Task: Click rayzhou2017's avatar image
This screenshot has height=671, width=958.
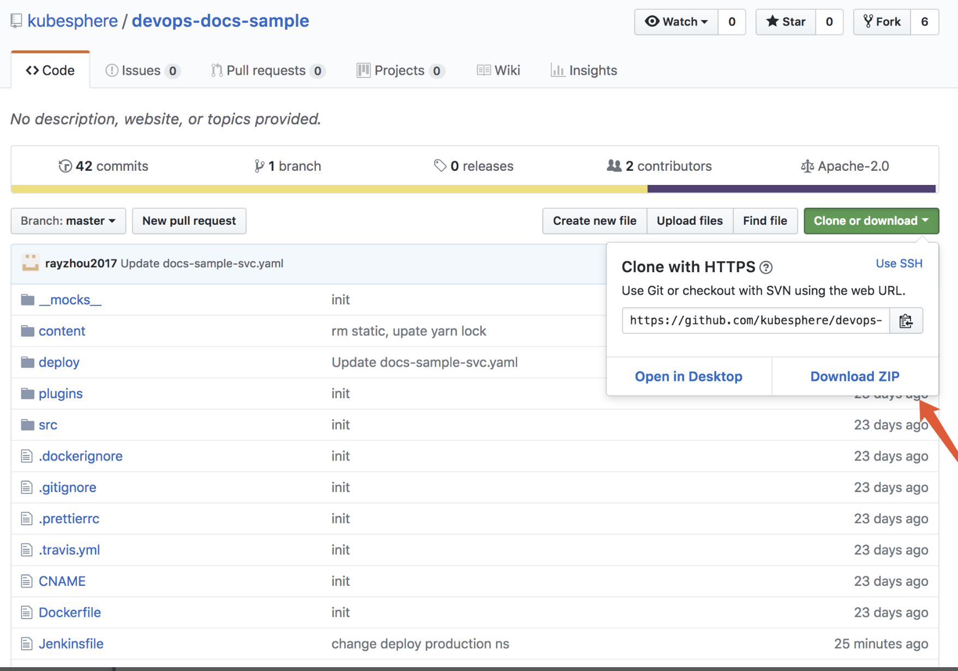Action: [x=31, y=263]
